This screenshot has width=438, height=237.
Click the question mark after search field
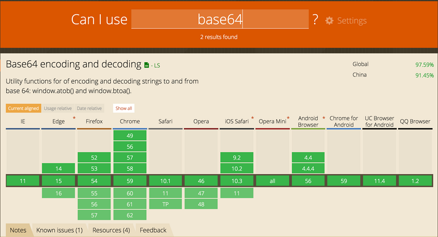pyautogui.click(x=315, y=20)
